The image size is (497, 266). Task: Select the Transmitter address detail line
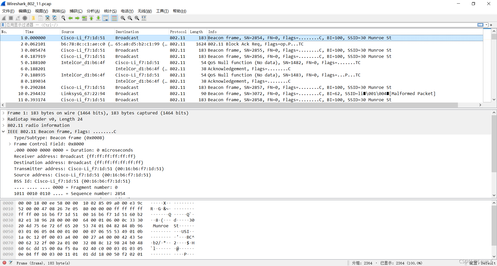coord(89,169)
